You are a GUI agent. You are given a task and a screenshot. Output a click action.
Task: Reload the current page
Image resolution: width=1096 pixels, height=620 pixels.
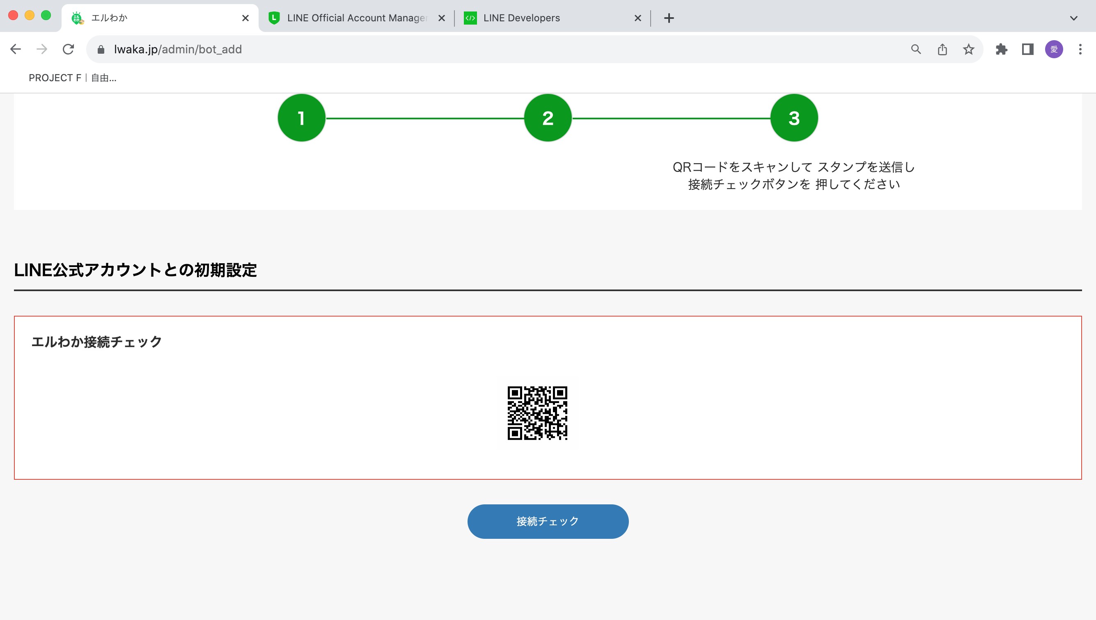pos(68,49)
